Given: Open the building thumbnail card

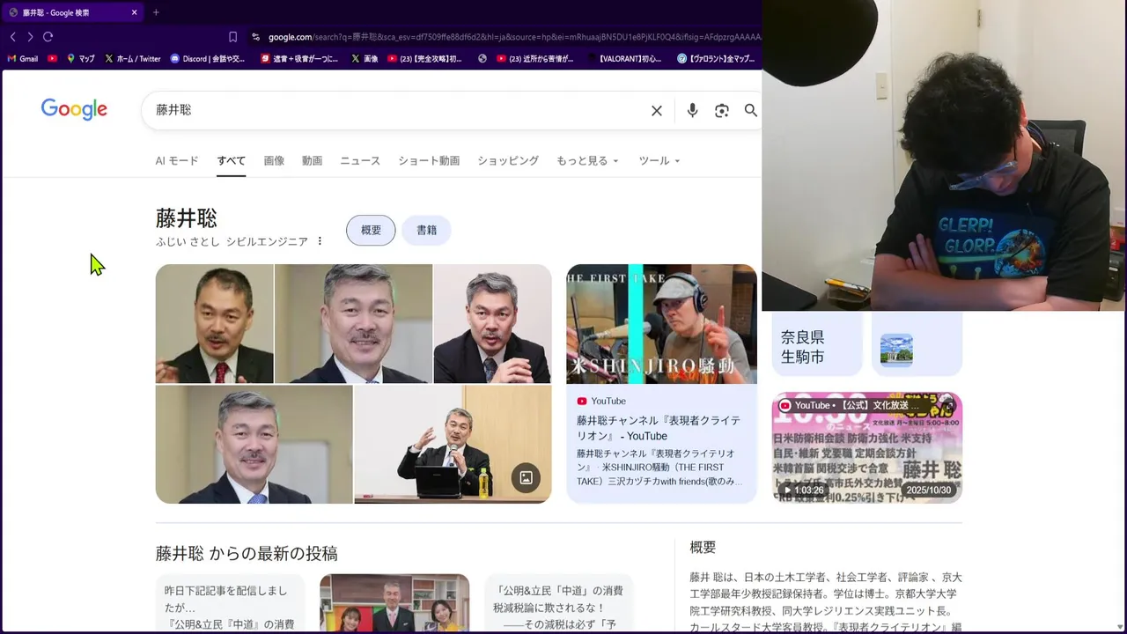Looking at the screenshot, I should [x=917, y=343].
